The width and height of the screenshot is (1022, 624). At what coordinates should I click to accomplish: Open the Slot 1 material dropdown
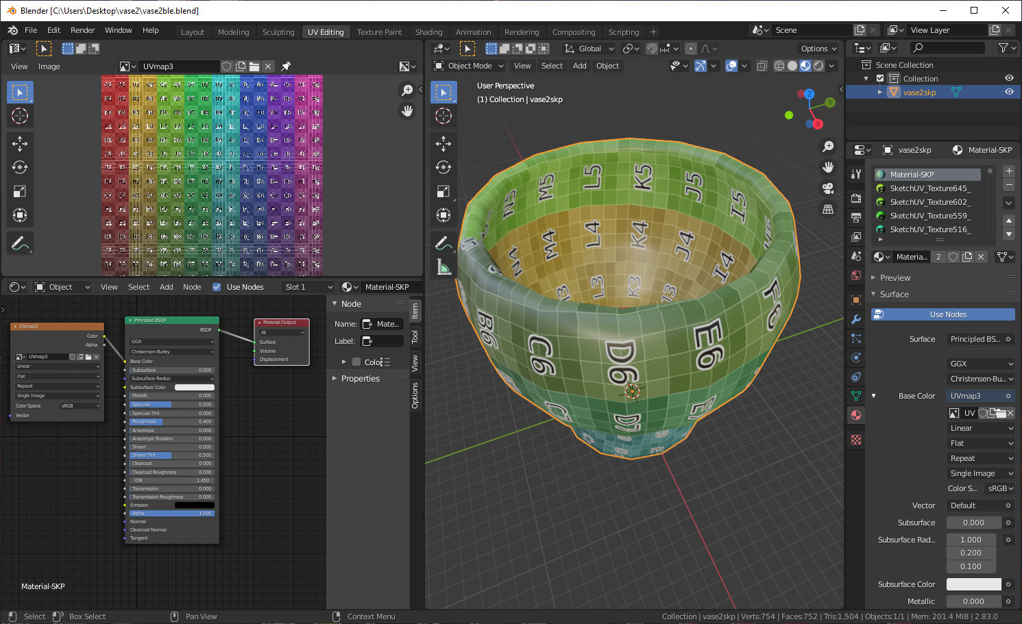tap(308, 287)
